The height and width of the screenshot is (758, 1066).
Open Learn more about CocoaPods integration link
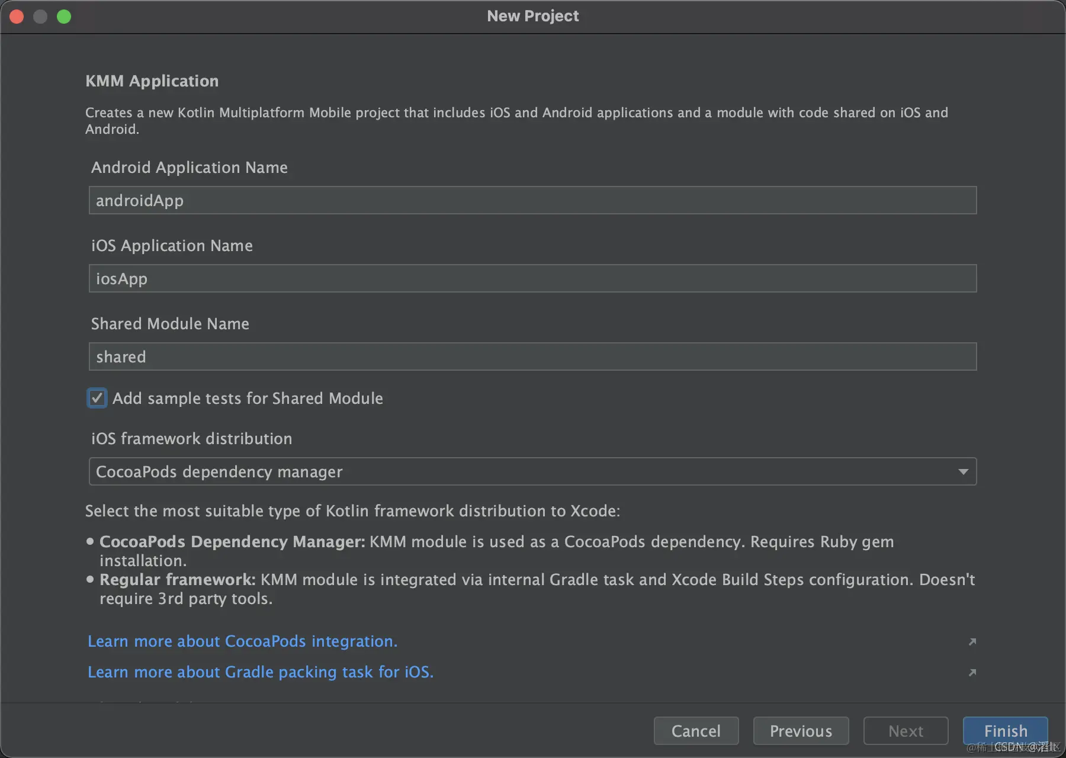242,641
